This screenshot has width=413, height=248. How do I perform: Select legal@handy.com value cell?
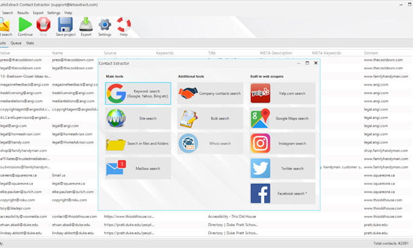[x=15, y=142]
